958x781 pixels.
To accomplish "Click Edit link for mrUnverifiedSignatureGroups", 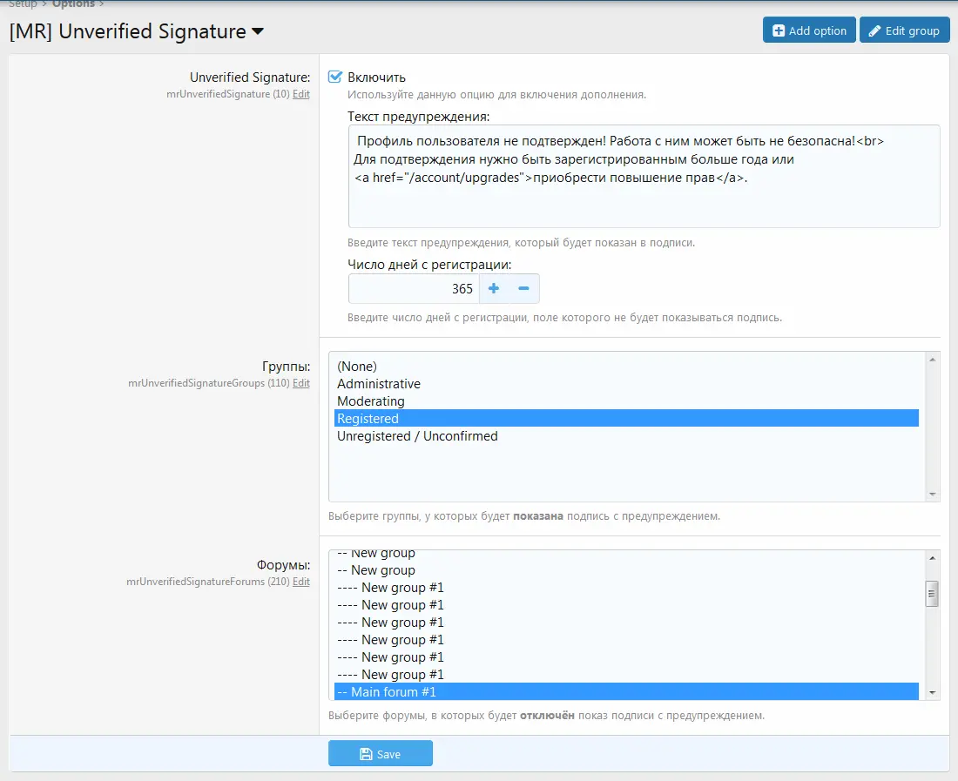I will pyautogui.click(x=300, y=383).
